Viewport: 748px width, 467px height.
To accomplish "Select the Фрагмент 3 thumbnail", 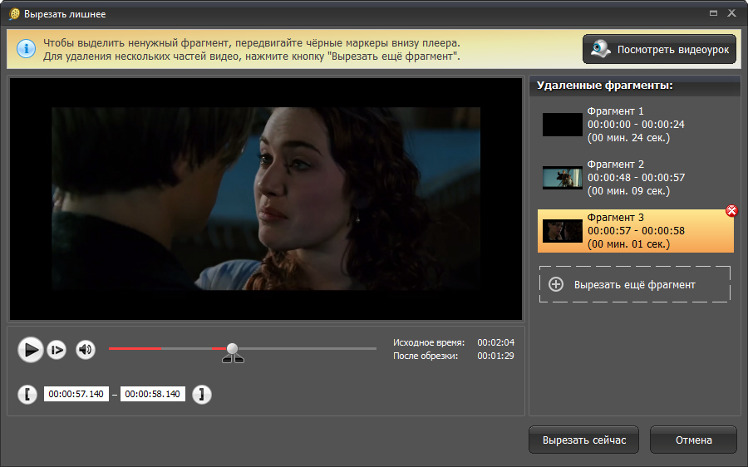I will [563, 231].
